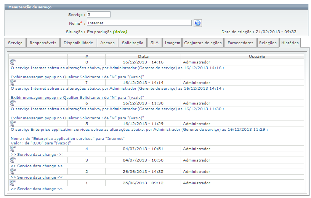The width and height of the screenshot is (311, 198).
Task: Click the Serviço number input field
Action: point(98,14)
